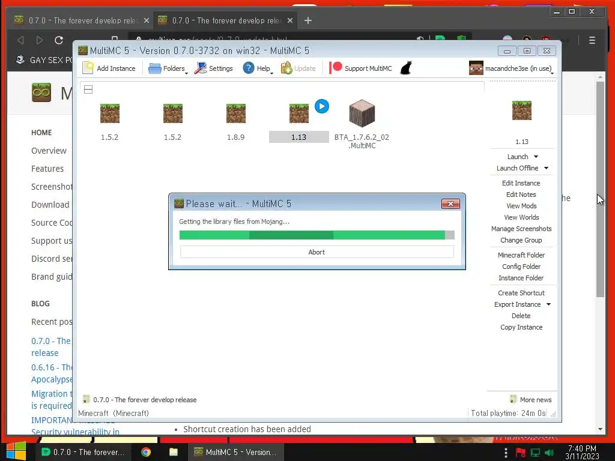Open the Instance Folder

pos(521,277)
